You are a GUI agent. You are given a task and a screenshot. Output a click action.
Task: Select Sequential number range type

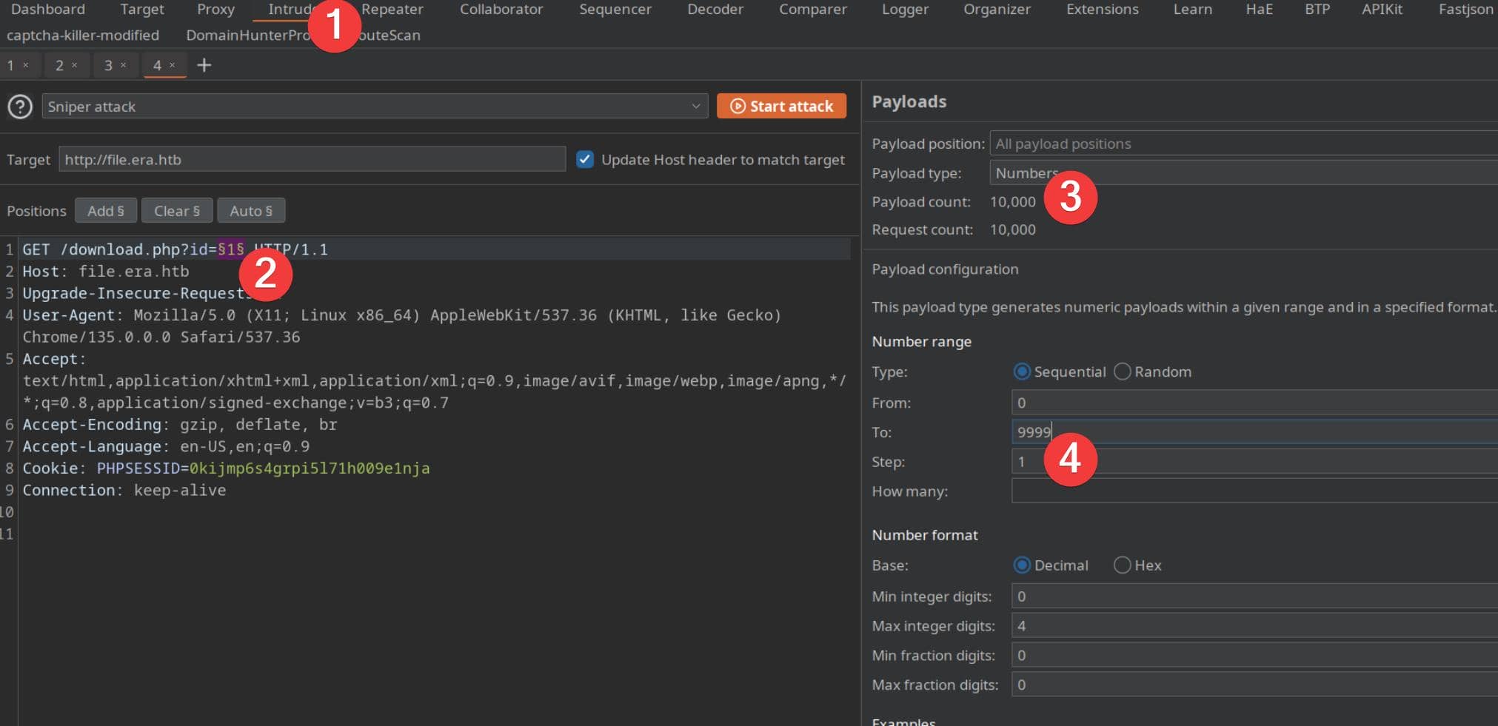tap(1022, 372)
